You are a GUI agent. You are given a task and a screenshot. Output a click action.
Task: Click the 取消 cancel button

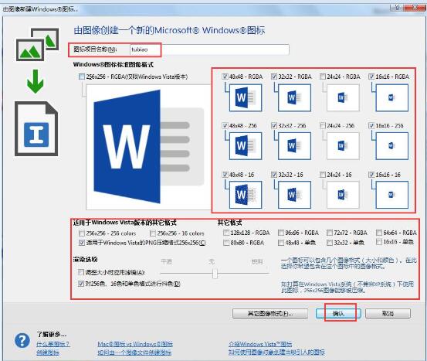point(388,313)
